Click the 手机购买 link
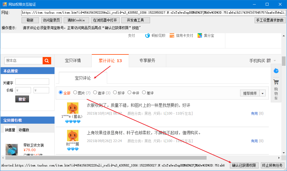The height and width of the screenshot is (171, 287). (x=257, y=61)
